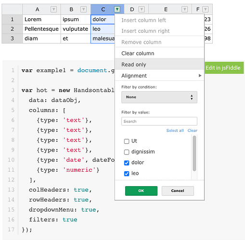Focus the filter Search field
Image resolution: width=245 pixels, height=240 pixels.
coord(159,121)
